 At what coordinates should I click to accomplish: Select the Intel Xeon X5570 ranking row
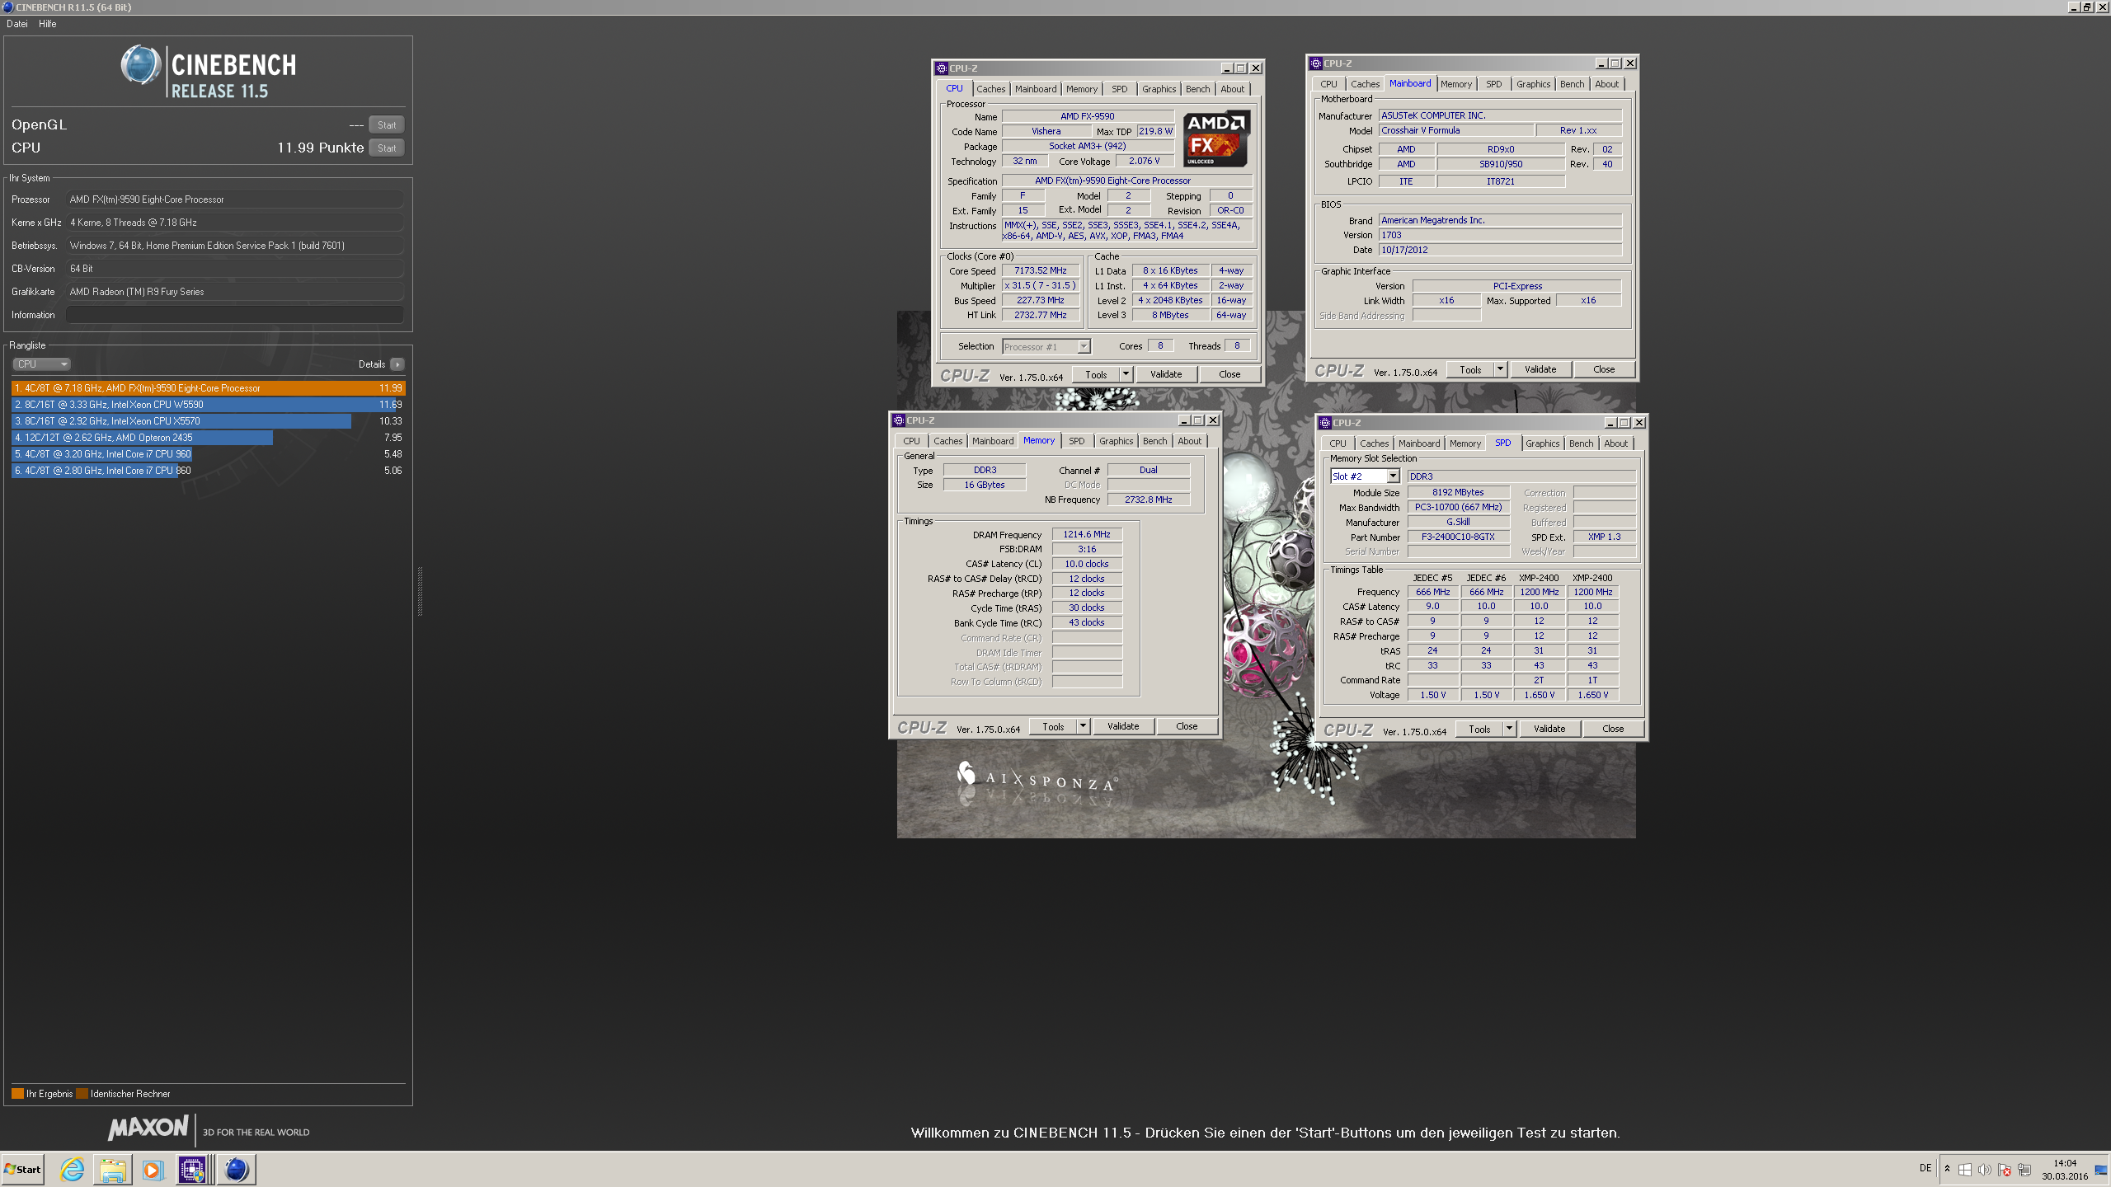click(x=209, y=421)
